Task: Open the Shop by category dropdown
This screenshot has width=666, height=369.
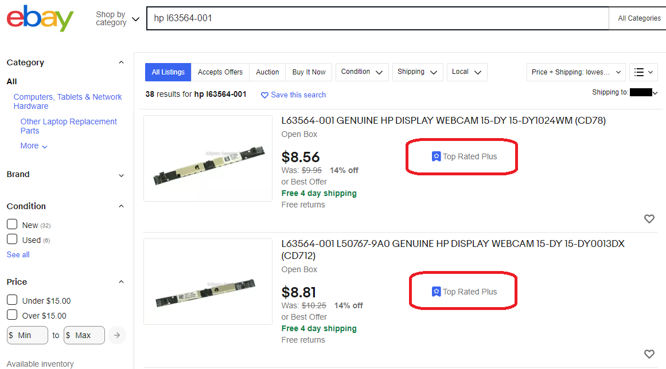Action: click(x=118, y=19)
